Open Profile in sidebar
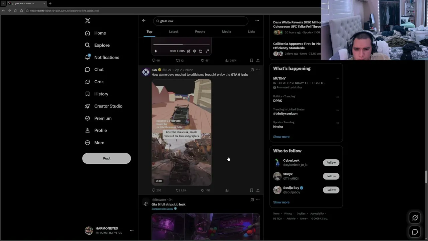Screen dimensions: 428x241 coord(96,131)
